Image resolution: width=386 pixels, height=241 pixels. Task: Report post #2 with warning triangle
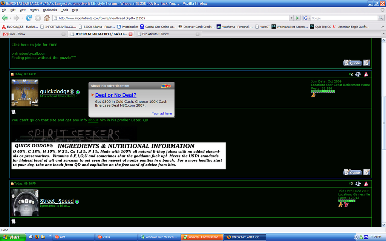tap(366, 74)
